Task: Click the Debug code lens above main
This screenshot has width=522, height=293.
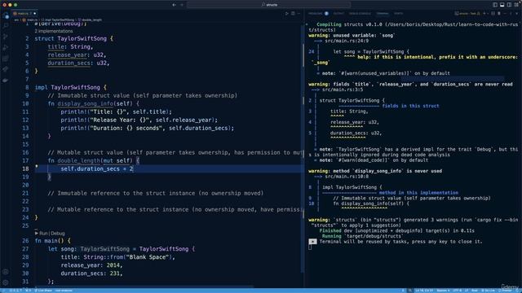Action: coord(58,234)
